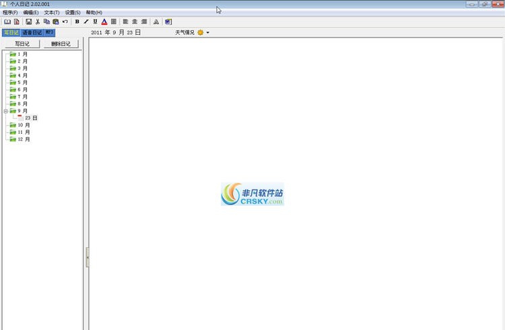Screen dimensions: 505x330
Task: Select the 12 月 folder
Action: click(x=20, y=139)
